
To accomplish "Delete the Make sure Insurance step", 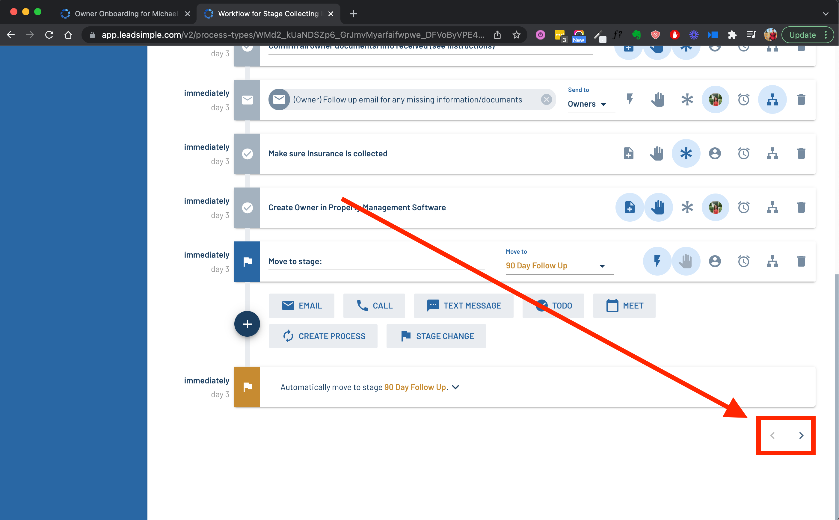I will [801, 153].
